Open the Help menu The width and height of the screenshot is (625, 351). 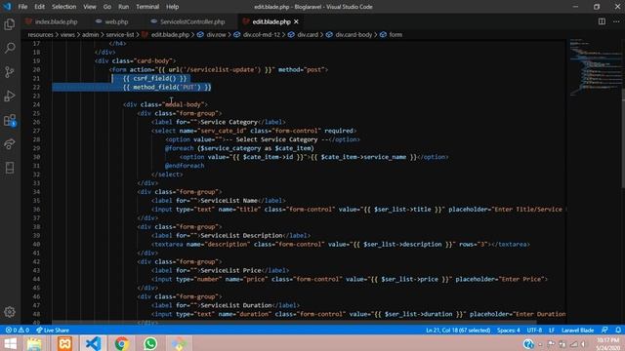pyautogui.click(x=172, y=7)
